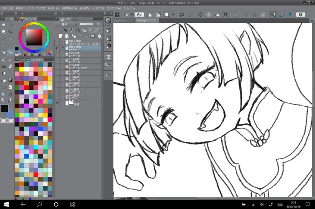This screenshot has width=315, height=209.
Task: Click the main black foreground color square
Action: tap(4, 109)
